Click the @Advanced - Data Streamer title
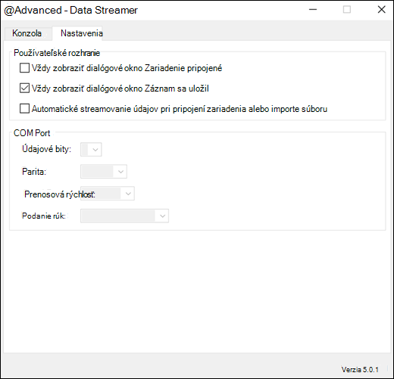The height and width of the screenshot is (379, 394). [x=71, y=10]
